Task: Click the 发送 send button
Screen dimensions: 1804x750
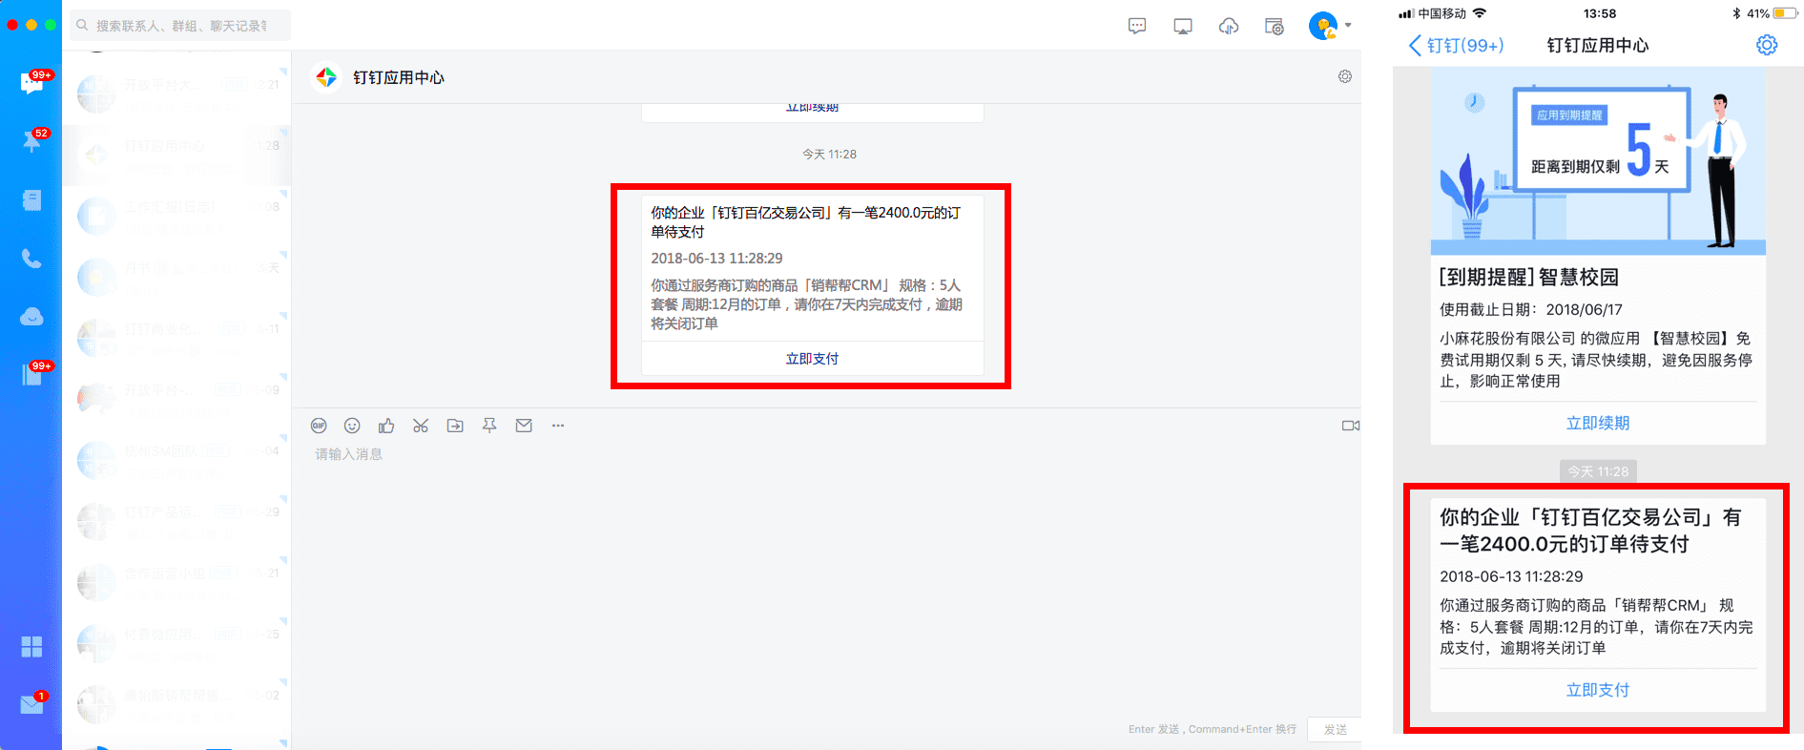Action: pos(1335,730)
